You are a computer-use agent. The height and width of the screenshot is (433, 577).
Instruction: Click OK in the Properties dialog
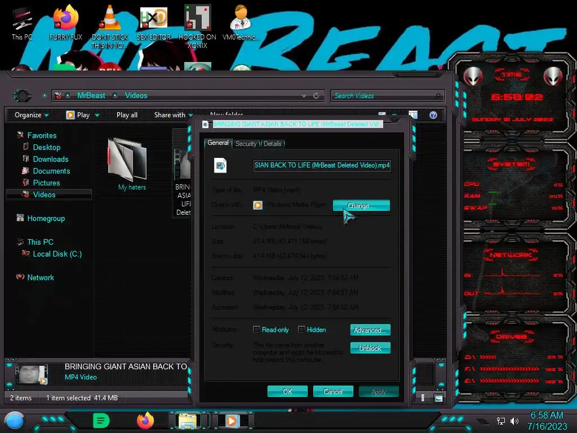287,391
